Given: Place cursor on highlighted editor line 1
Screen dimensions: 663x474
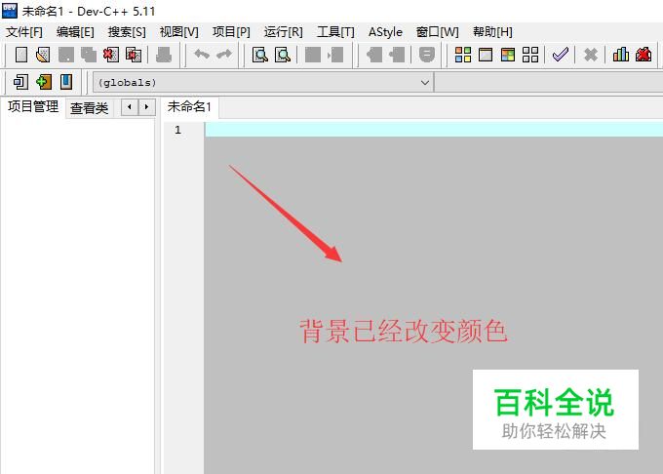Looking at the screenshot, I should 434,130.
